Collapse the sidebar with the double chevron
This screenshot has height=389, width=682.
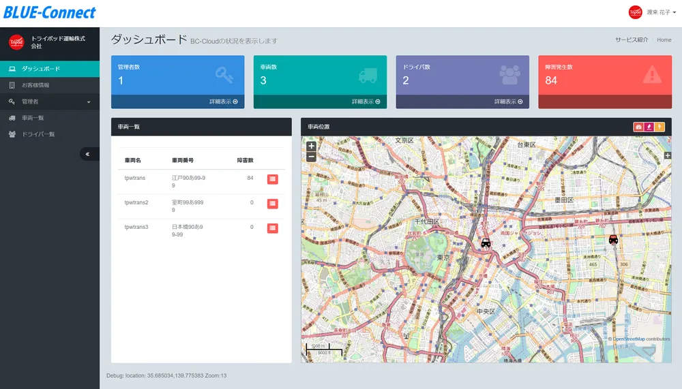tap(87, 154)
